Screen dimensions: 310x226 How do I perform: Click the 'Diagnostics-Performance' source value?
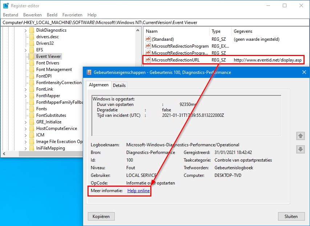[x=151, y=152]
